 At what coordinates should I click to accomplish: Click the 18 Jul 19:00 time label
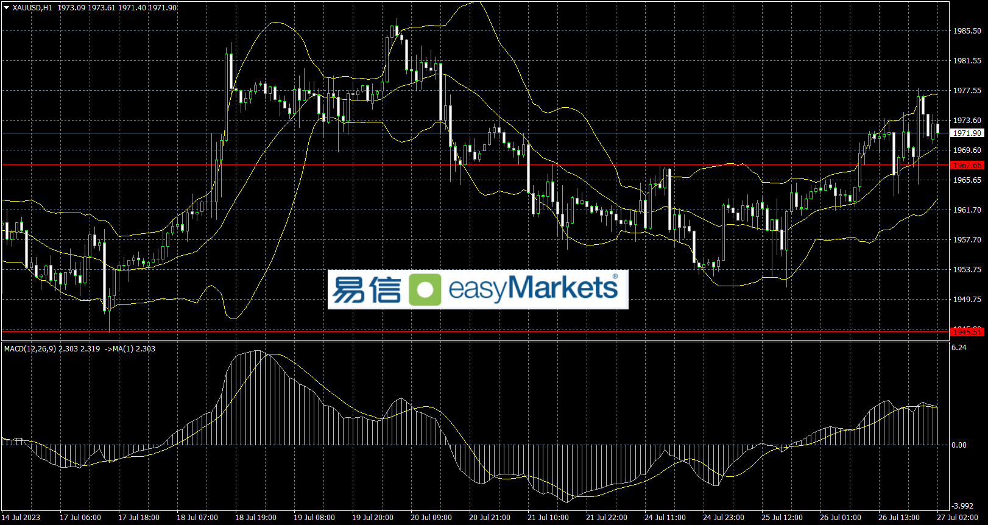point(256,518)
